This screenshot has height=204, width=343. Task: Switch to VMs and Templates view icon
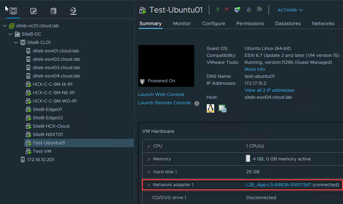tap(34, 11)
